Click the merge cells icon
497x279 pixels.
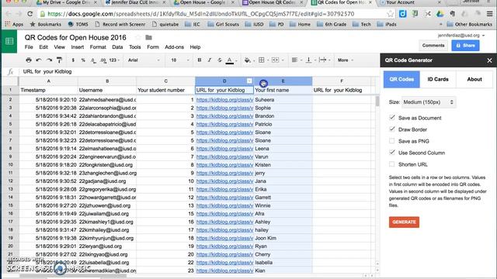pos(275,60)
